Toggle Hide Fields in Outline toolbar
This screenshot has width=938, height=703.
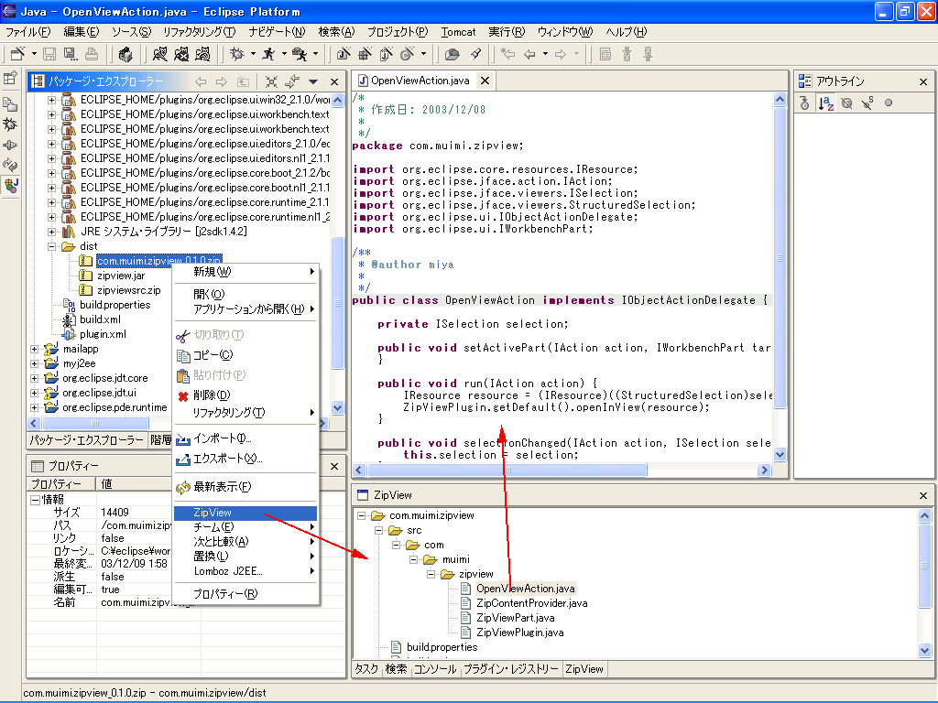pyautogui.click(x=846, y=103)
